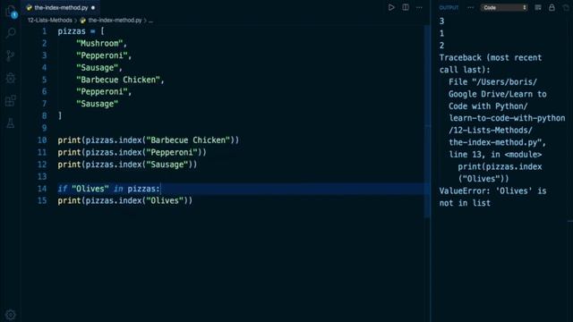The width and height of the screenshot is (573, 322).
Task: Click the output value 3
Action: [441, 21]
